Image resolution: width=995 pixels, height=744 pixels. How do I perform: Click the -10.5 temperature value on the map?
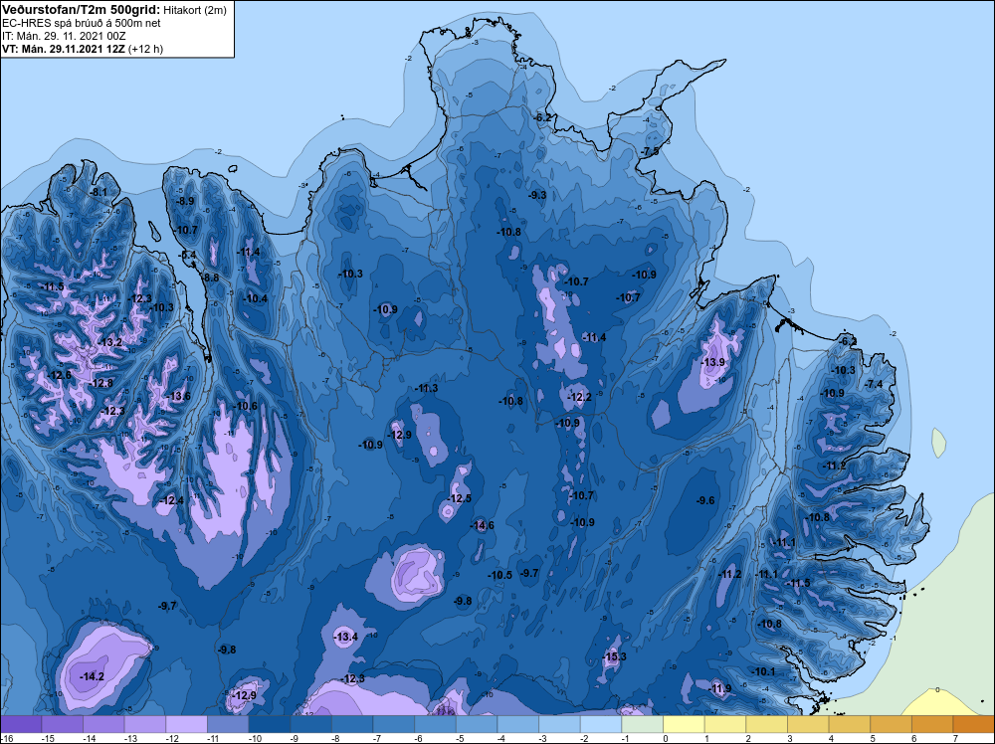(500, 575)
